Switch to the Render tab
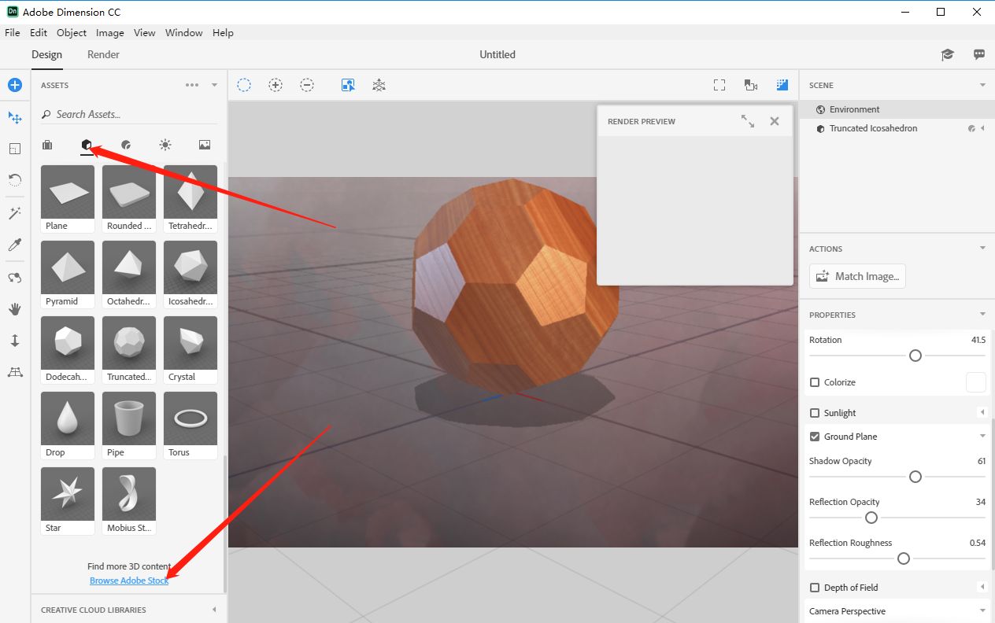995x623 pixels. pos(103,54)
